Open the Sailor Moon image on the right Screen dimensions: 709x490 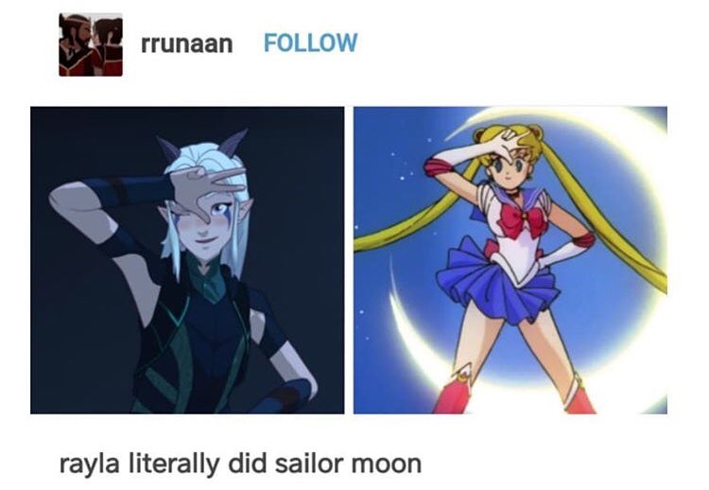tap(510, 260)
